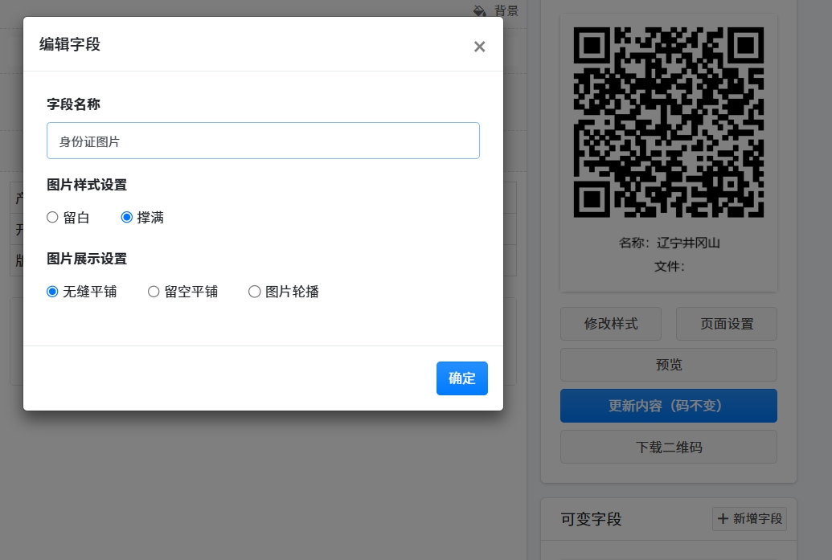
Task: Click the 背景 paint bucket icon
Action: (480, 10)
